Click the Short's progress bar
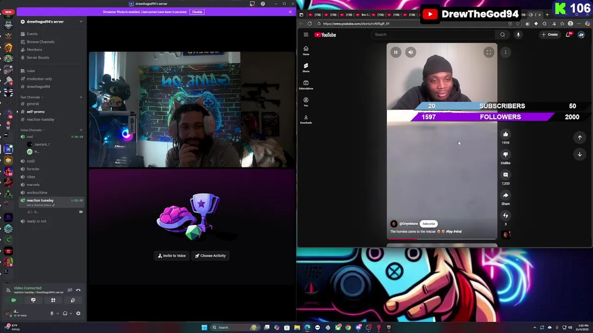593x333 pixels. coord(442,239)
